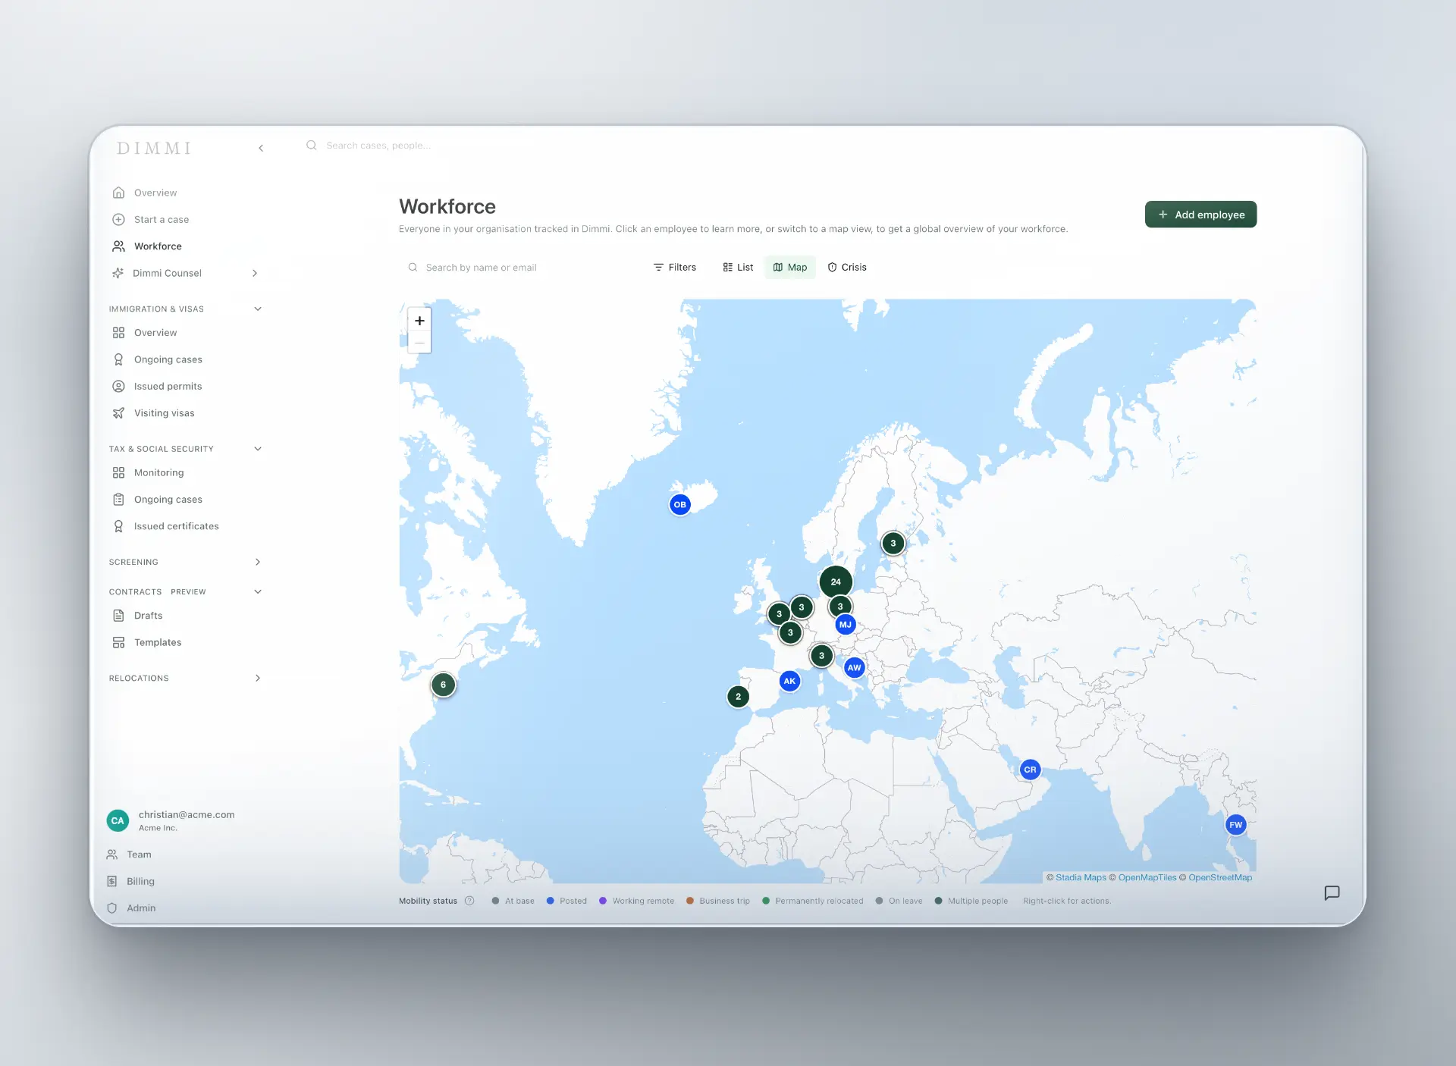Collapse Immigration & Visas section
Image resolution: width=1456 pixels, height=1066 pixels.
tap(258, 309)
